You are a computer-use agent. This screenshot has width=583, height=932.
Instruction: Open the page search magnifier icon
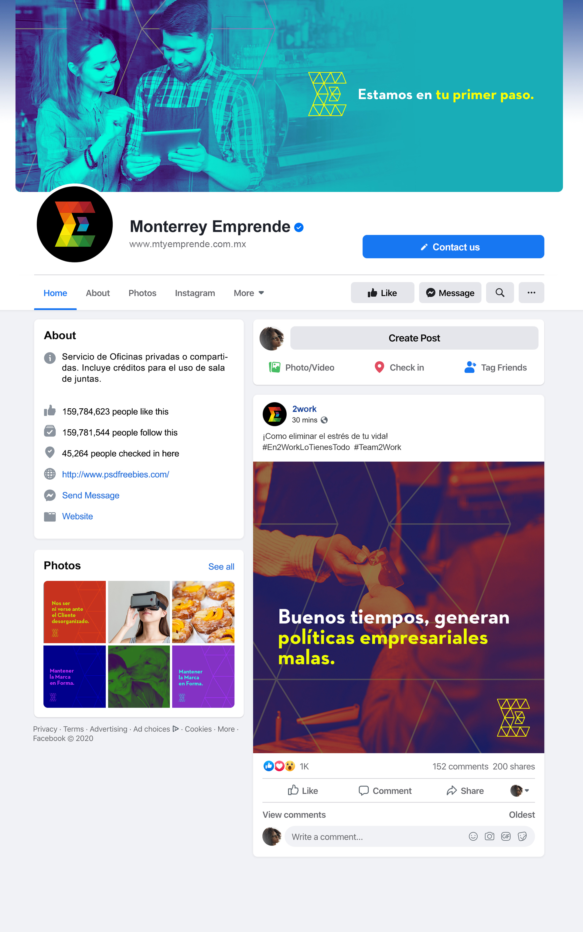tap(500, 293)
